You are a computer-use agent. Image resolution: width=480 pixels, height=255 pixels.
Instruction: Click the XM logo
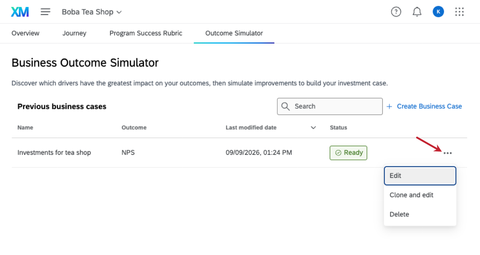[x=20, y=12]
